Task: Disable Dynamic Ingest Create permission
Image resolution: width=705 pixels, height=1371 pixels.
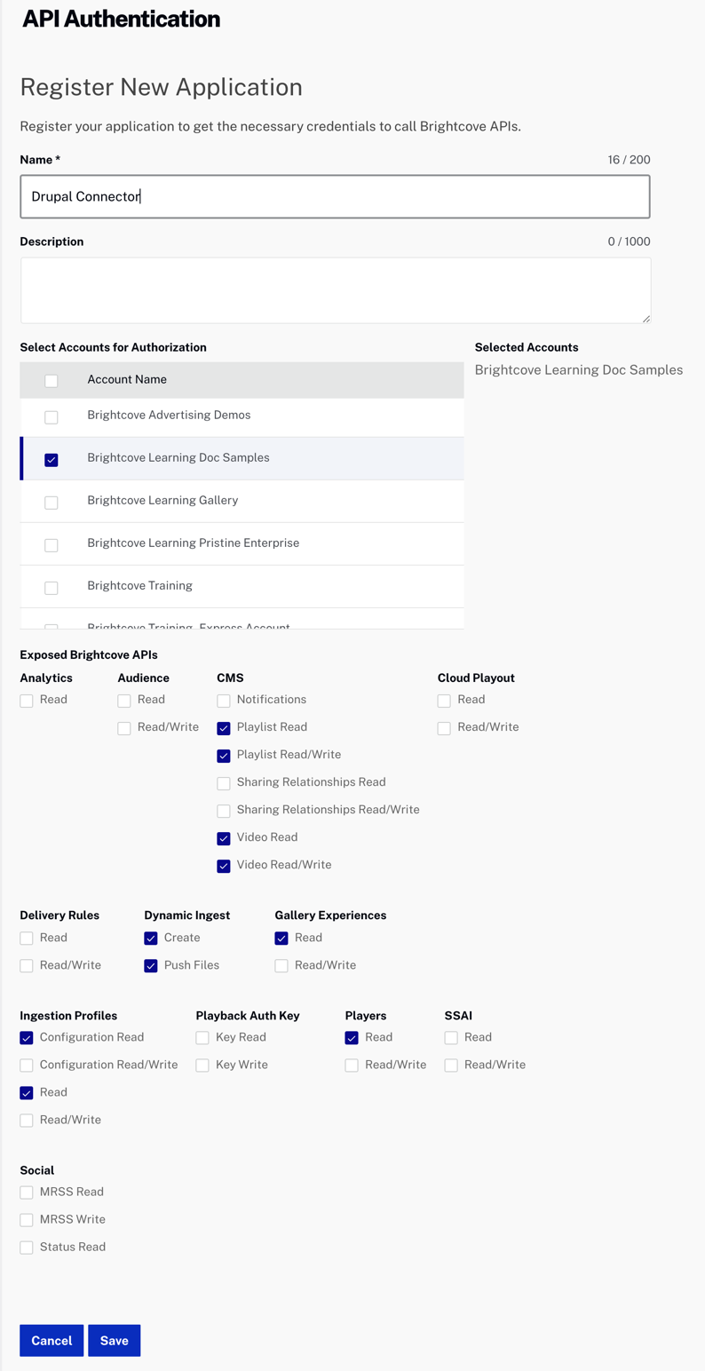Action: [x=150, y=939]
